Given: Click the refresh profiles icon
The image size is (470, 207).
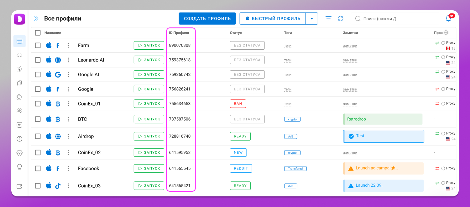Looking at the screenshot, I should point(341,18).
